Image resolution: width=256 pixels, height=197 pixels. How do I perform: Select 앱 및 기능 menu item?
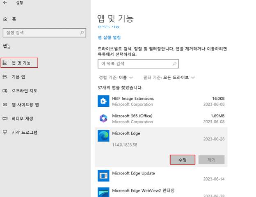19,63
